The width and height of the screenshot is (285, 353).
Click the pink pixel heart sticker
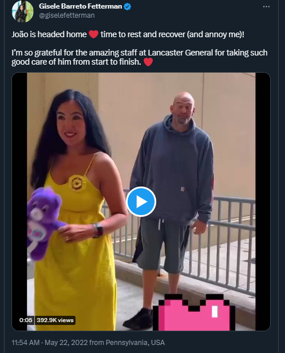[x=194, y=312]
